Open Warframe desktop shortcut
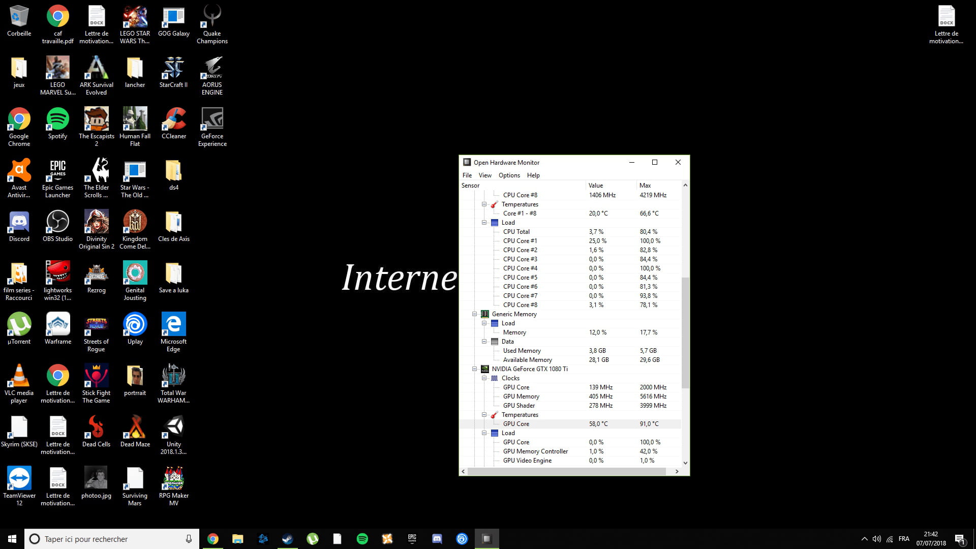 [57, 328]
